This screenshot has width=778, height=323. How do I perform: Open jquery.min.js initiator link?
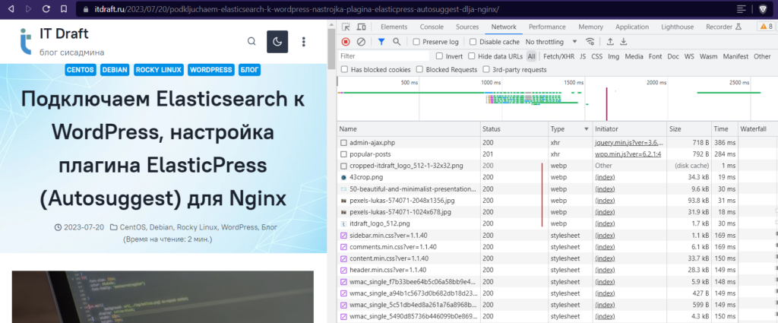[628, 142]
